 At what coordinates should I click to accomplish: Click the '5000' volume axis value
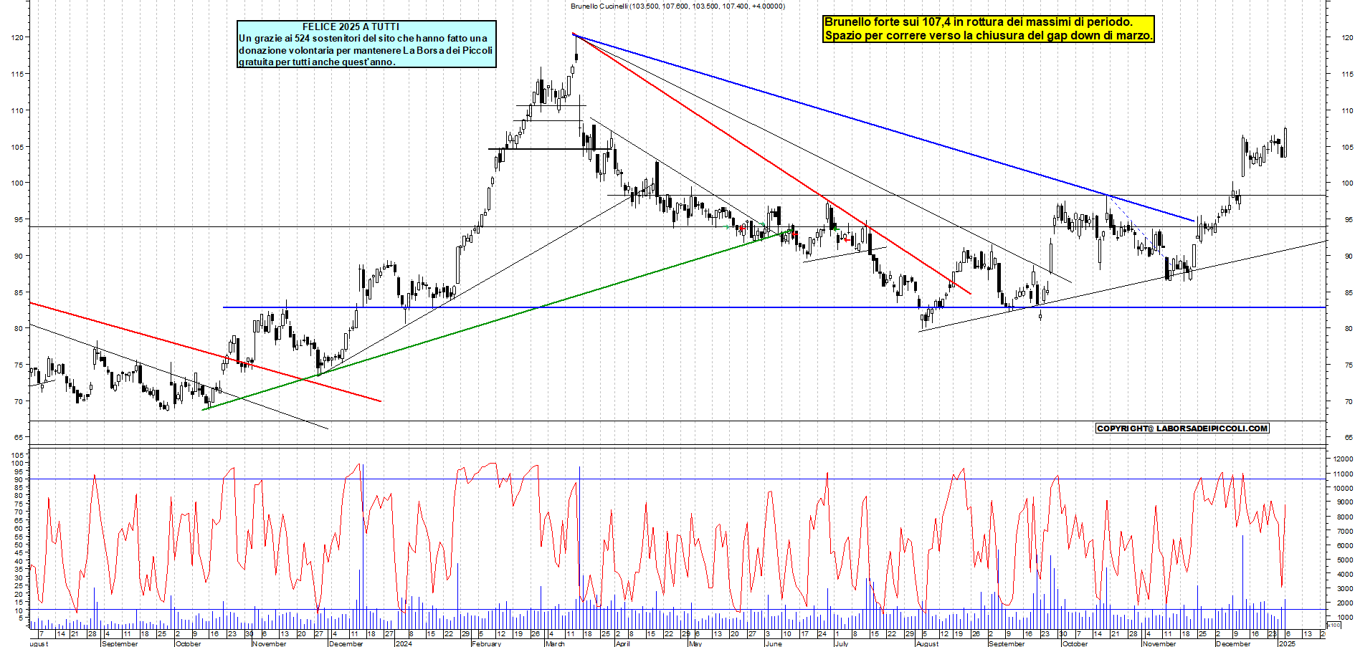pyautogui.click(x=1345, y=560)
